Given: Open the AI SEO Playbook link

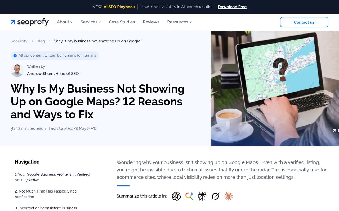Looking at the screenshot, I should [x=119, y=7].
